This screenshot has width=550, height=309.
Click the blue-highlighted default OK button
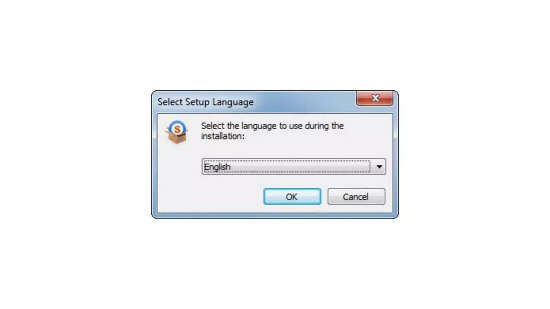point(292,197)
